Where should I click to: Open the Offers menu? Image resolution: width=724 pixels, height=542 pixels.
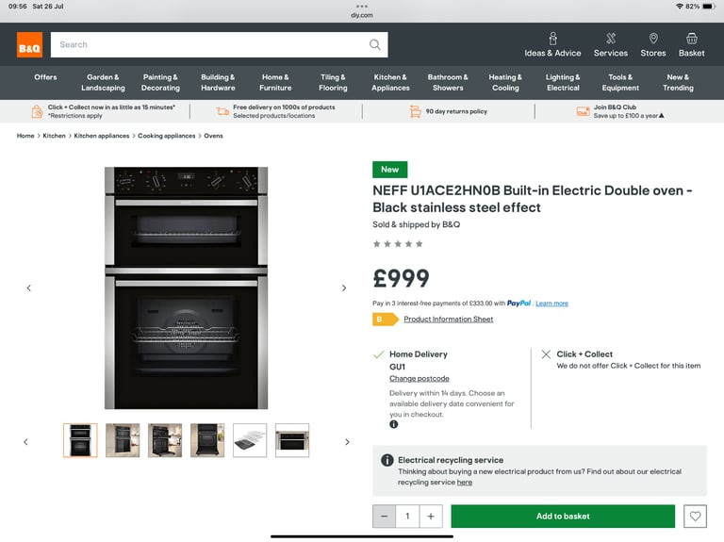tap(45, 77)
